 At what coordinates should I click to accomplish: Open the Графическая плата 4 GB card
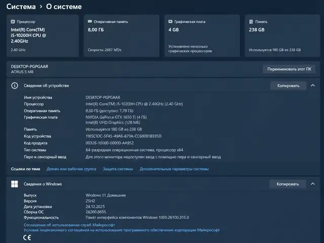pyautogui.click(x=202, y=36)
